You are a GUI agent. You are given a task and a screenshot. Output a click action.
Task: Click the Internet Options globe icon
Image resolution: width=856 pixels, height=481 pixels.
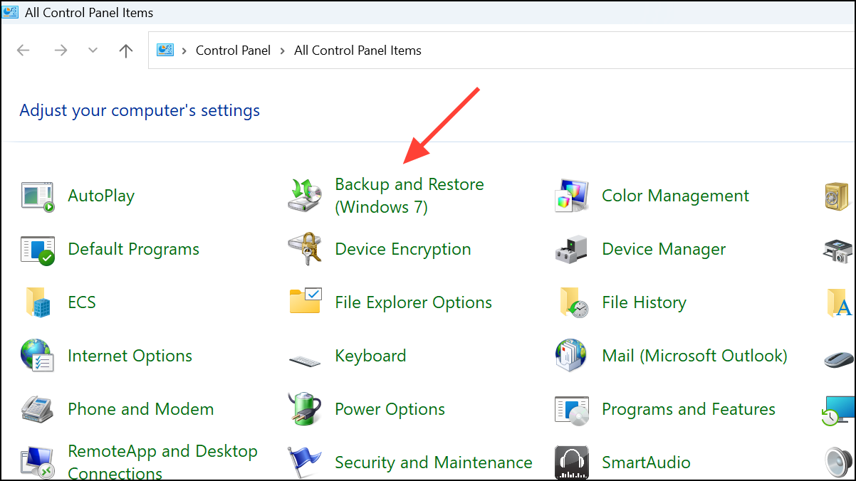pyautogui.click(x=38, y=356)
